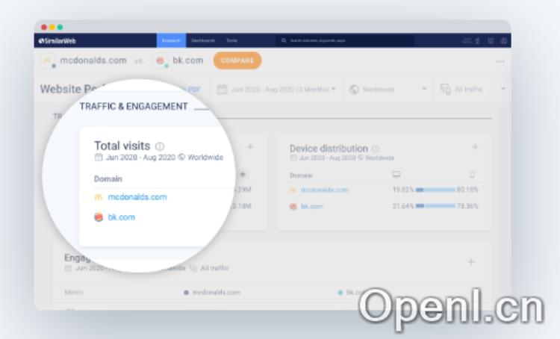Viewport: 560px width, 339px height.
Task: Switch to the Dashboards tab
Action: (203, 41)
